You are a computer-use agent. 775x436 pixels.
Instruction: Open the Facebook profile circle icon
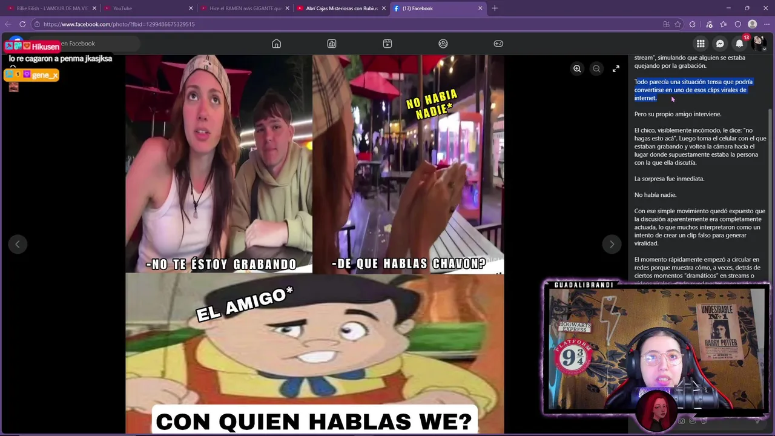click(x=443, y=44)
